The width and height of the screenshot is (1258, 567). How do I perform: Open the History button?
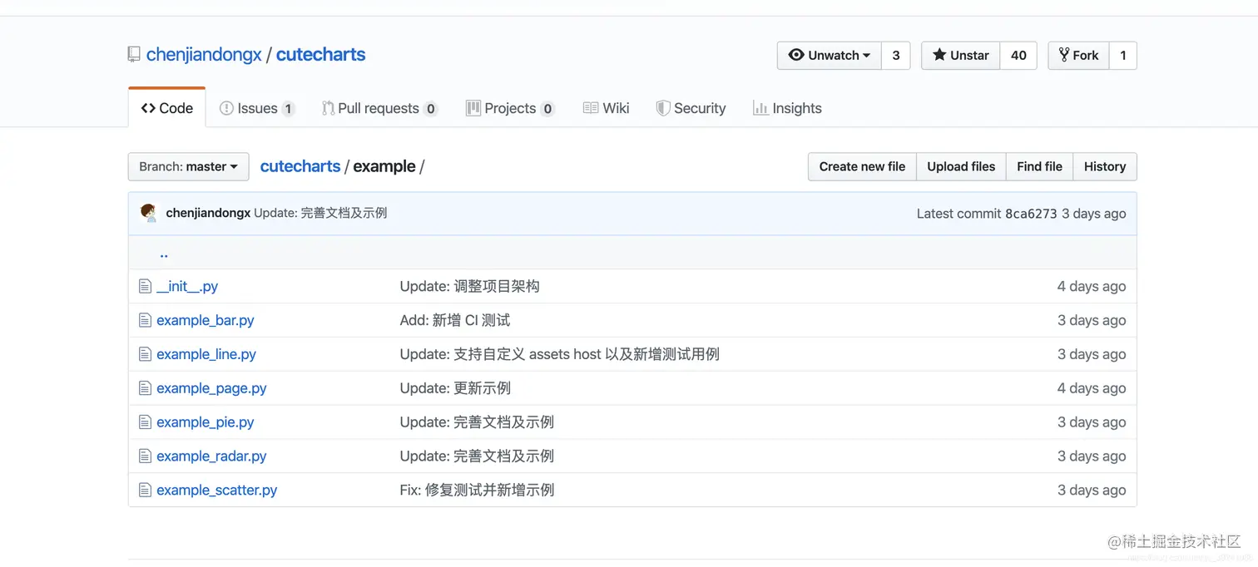click(x=1105, y=166)
